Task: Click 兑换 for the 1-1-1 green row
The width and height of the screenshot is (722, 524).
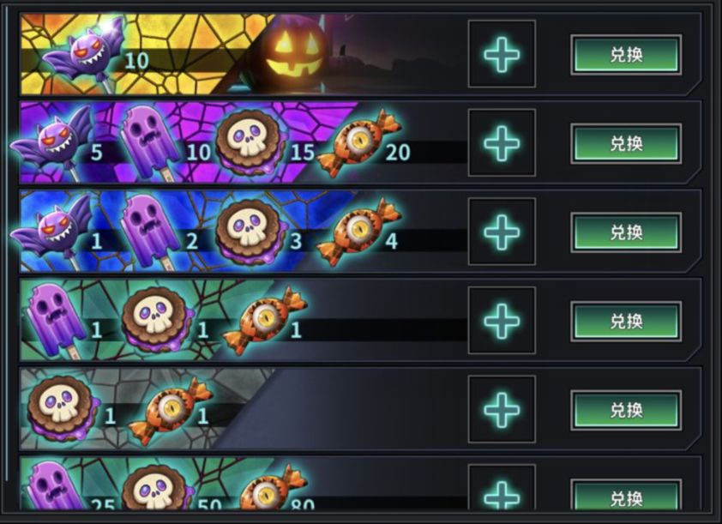Action: 626,322
